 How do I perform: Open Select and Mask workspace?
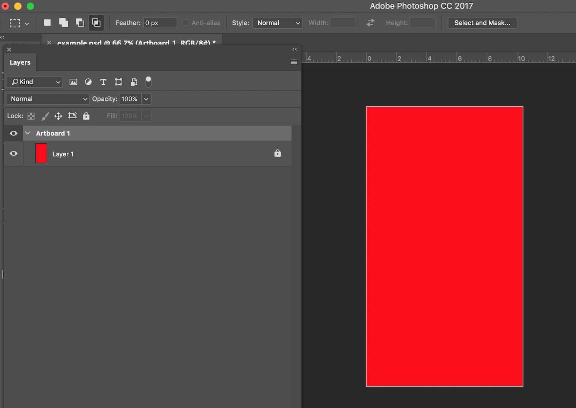point(482,23)
